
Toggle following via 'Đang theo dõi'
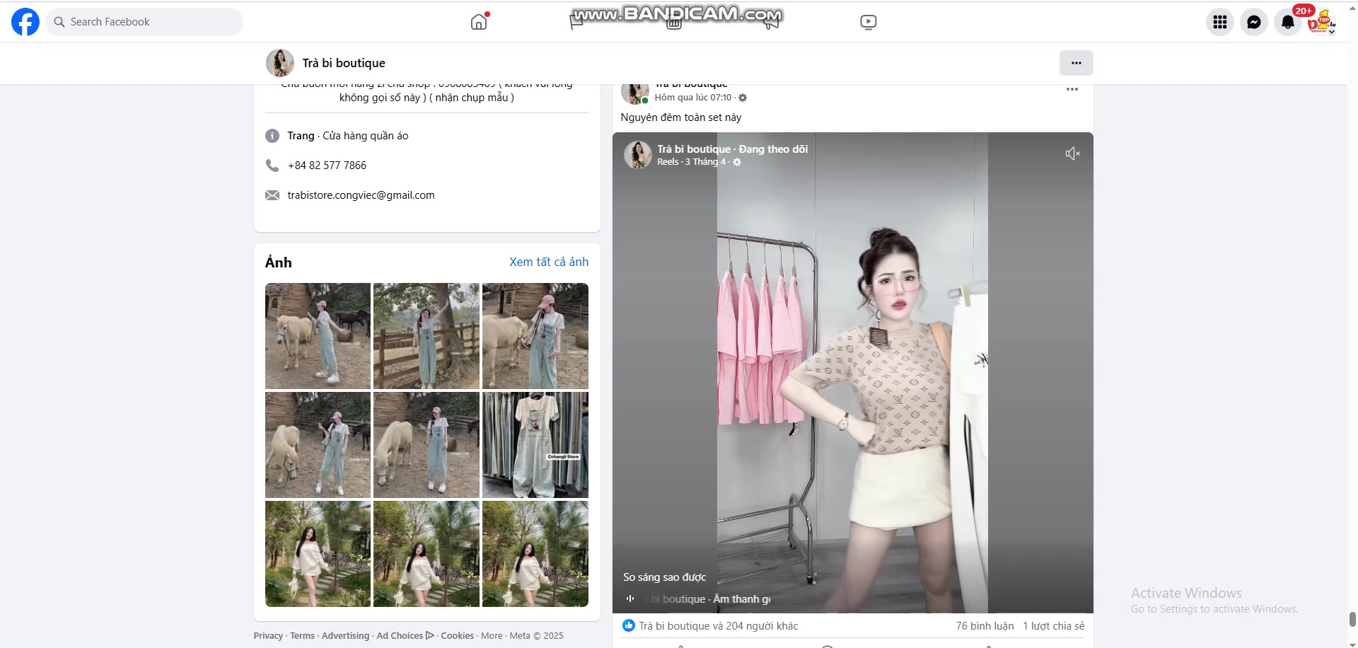[772, 149]
